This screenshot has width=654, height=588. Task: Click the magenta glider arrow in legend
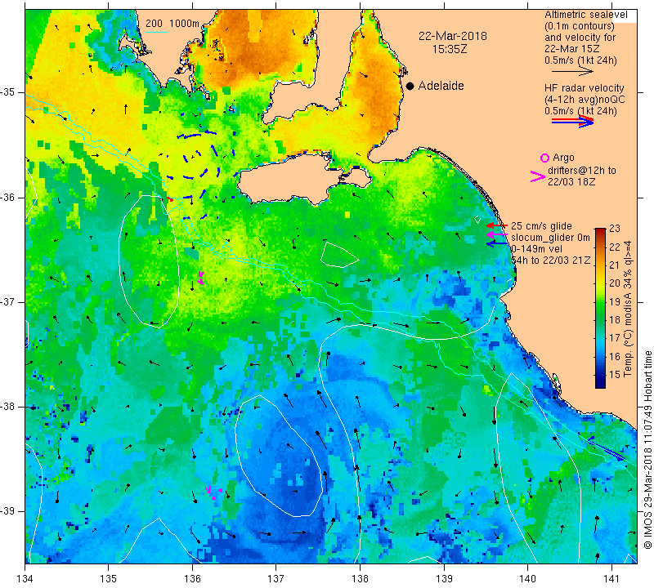pyautogui.click(x=497, y=234)
